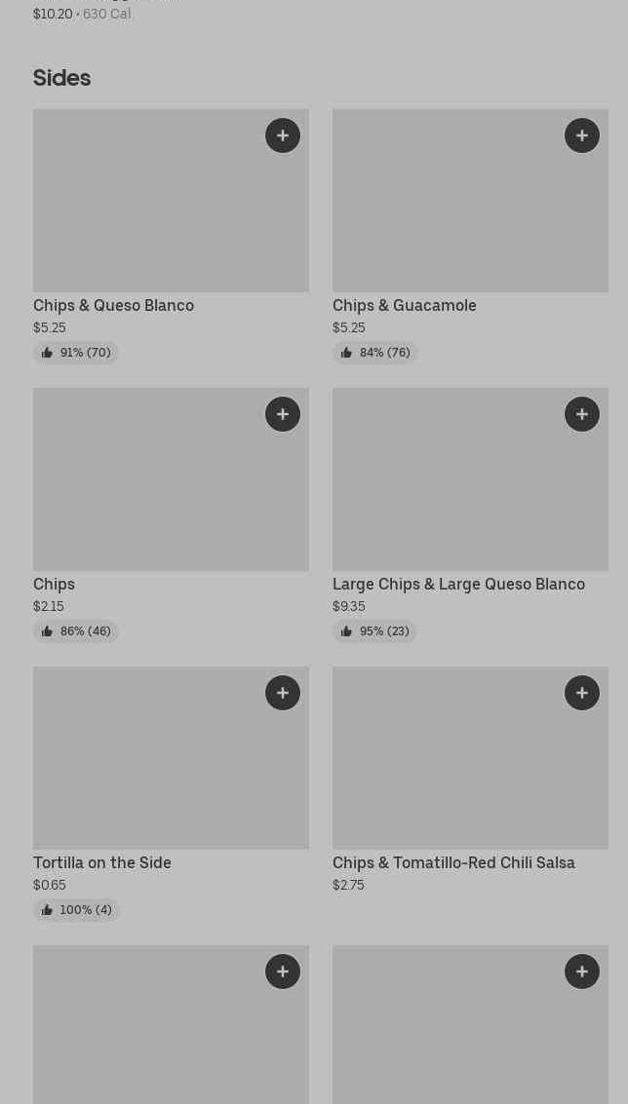Tap plus button on Chips item
Viewport: 628px width, 1104px height.
[283, 414]
